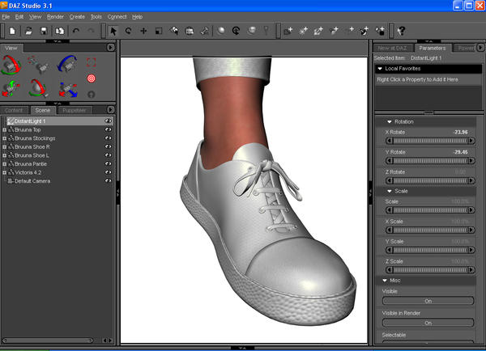
Task: Click the red frame selection icon in View panel
Action: coord(91,62)
